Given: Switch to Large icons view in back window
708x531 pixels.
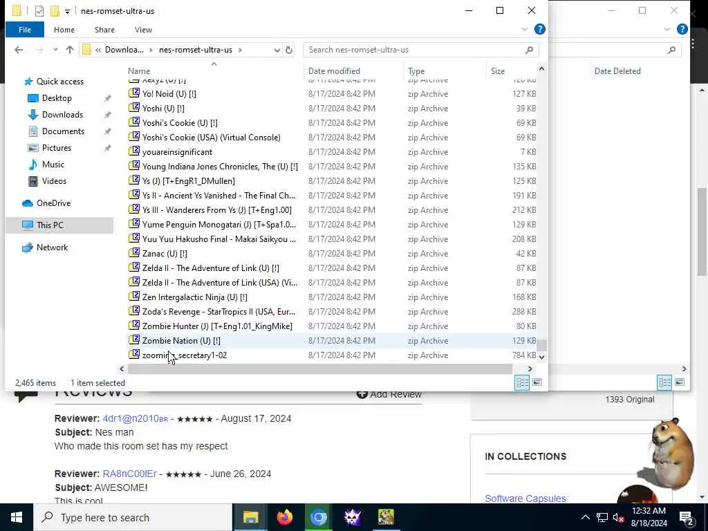Looking at the screenshot, I should pos(680,383).
